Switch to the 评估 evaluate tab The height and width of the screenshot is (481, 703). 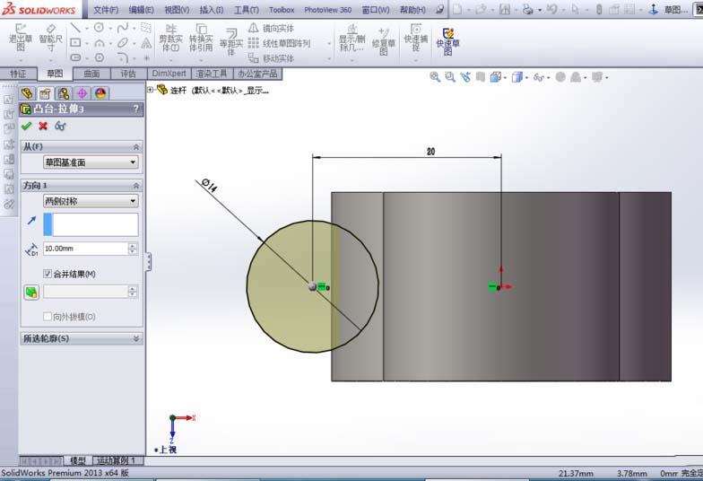(x=128, y=74)
